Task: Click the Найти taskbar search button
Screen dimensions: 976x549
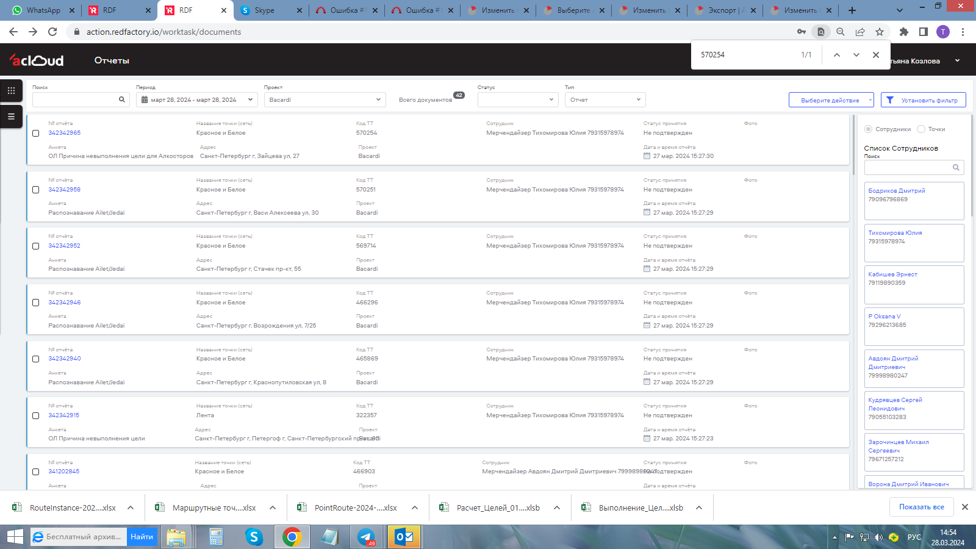Action: [x=142, y=537]
